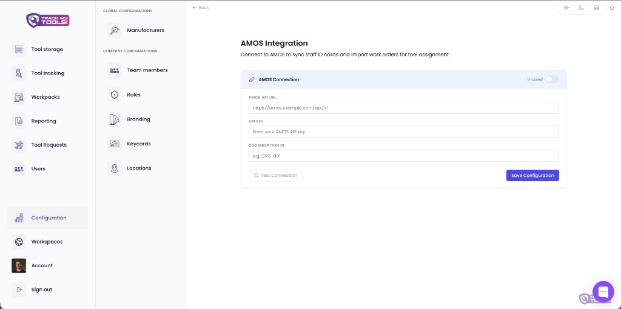Screen dimensions: 621x309
Task: Click the Branding swatches icon
Action: point(115,119)
